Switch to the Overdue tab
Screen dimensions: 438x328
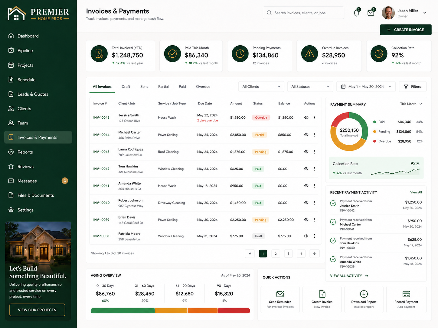point(203,87)
